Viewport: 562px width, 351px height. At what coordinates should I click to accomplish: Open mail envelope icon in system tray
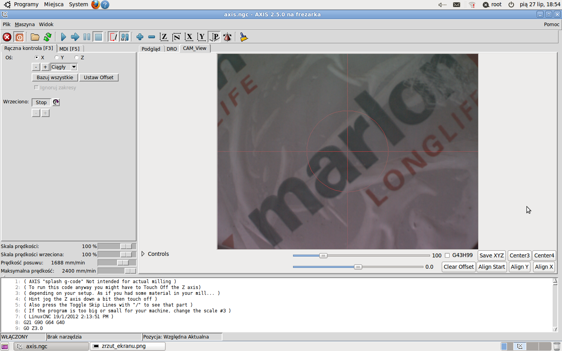coord(457,5)
